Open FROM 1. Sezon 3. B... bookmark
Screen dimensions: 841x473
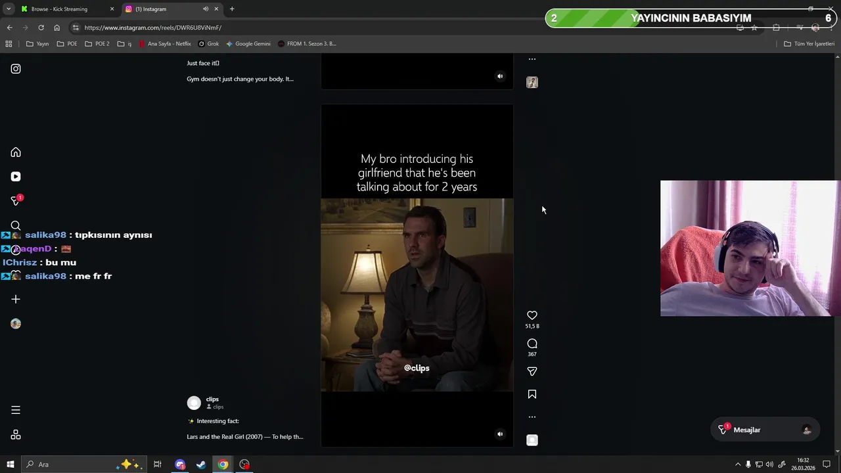point(307,44)
